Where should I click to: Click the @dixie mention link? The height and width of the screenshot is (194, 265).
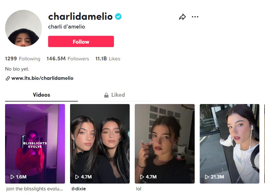click(78, 189)
